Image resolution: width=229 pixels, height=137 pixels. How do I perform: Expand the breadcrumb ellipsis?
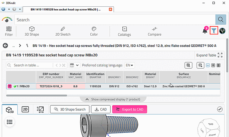[13, 46]
